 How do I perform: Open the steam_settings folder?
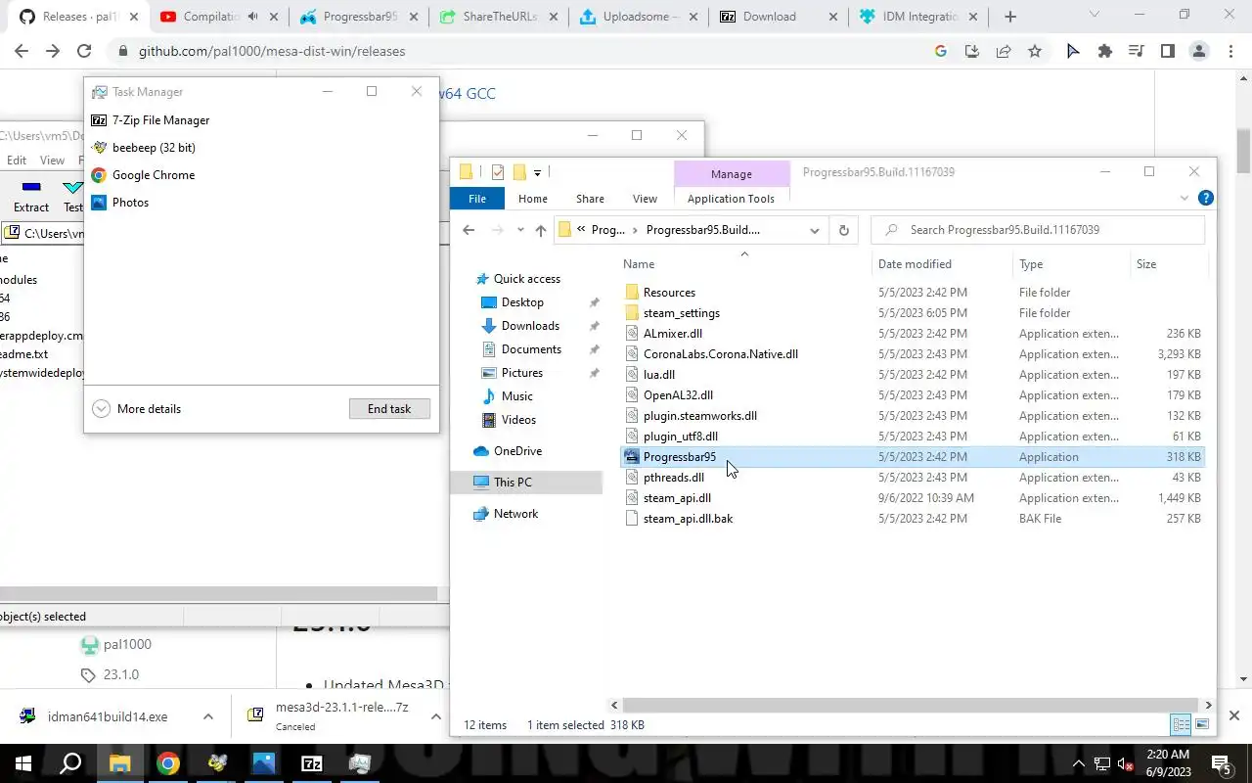pyautogui.click(x=681, y=313)
